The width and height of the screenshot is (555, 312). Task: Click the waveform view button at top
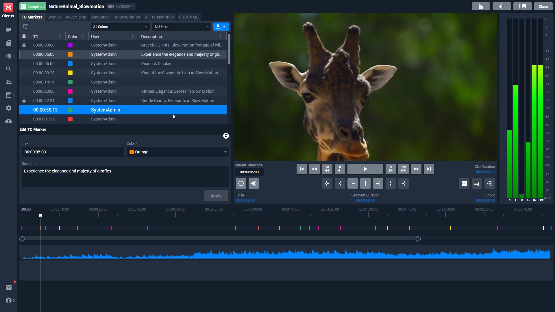[502, 6]
